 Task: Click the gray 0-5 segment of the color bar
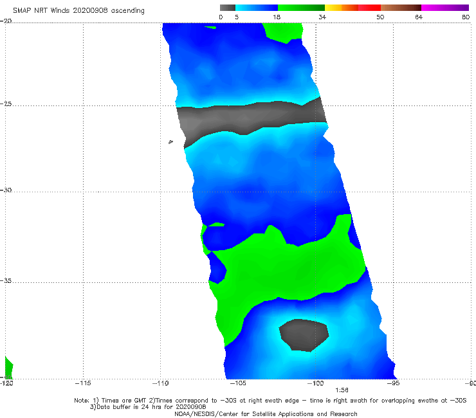pos(228,8)
